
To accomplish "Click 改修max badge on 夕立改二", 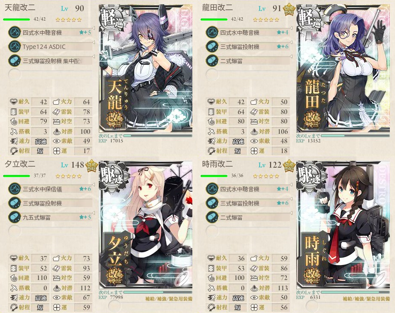I will point(92,166).
